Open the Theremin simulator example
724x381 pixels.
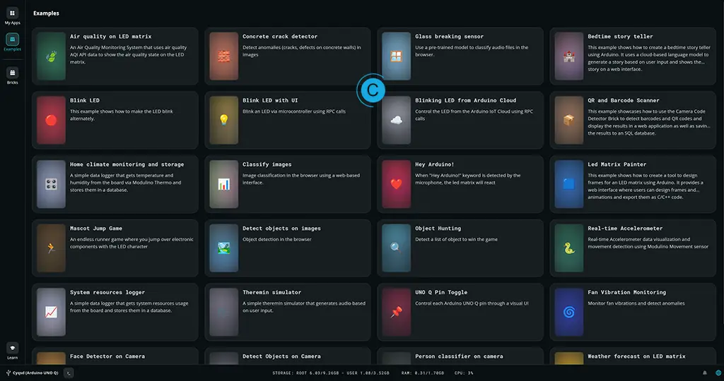pos(271,292)
